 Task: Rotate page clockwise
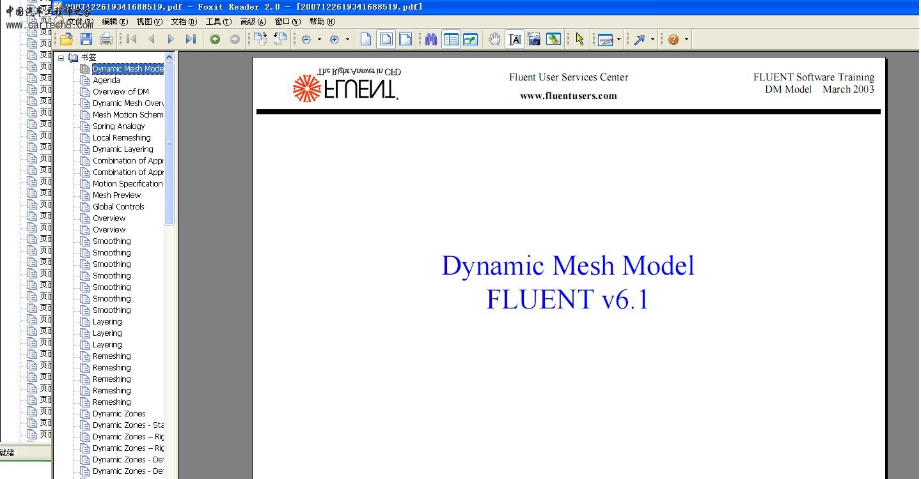(260, 40)
